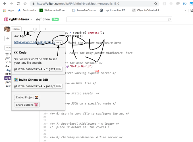This screenshot has width=193, height=142.
Task: Click the address bar URL
Action: click(x=78, y=4)
